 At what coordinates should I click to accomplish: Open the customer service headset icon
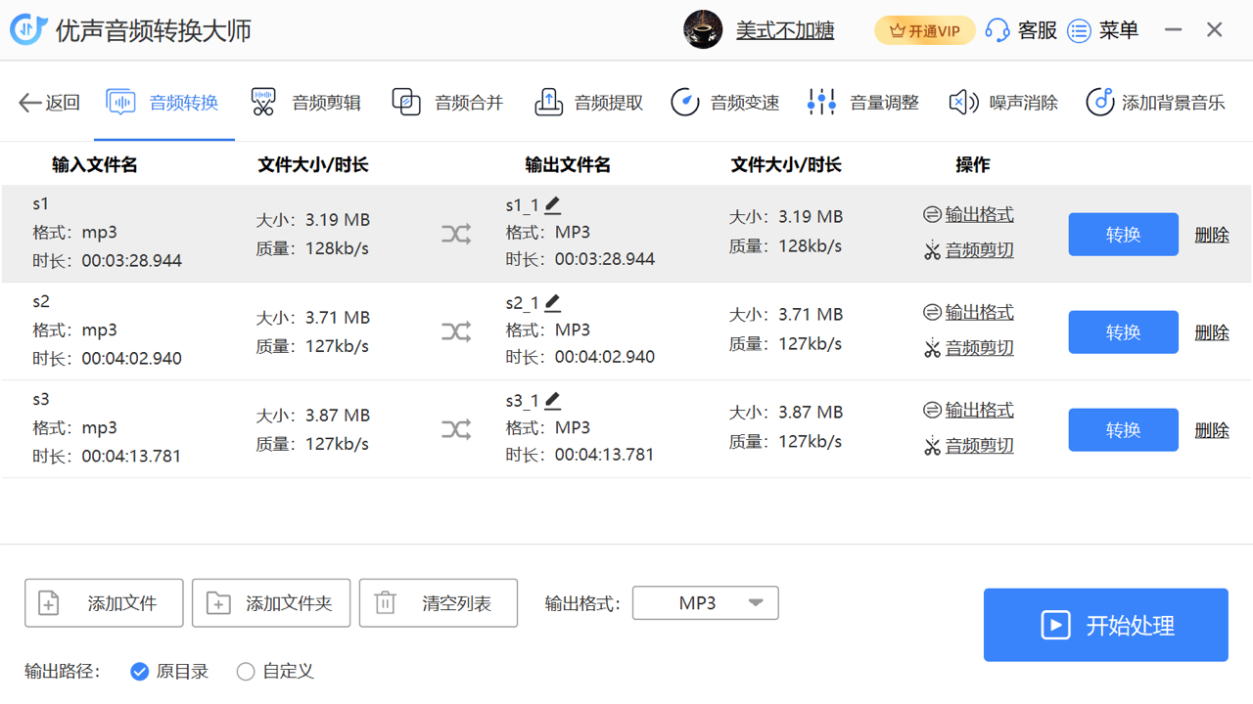click(998, 30)
